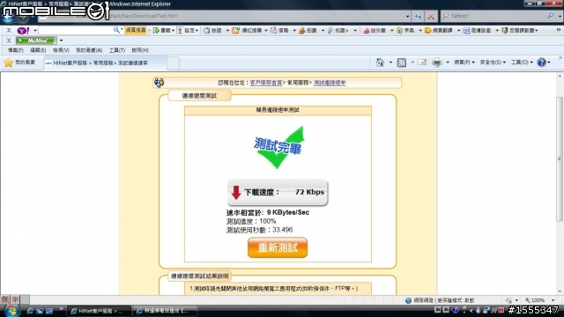Open the 安全性(S) safety dropdown menu
The image size is (564, 317).
493,63
